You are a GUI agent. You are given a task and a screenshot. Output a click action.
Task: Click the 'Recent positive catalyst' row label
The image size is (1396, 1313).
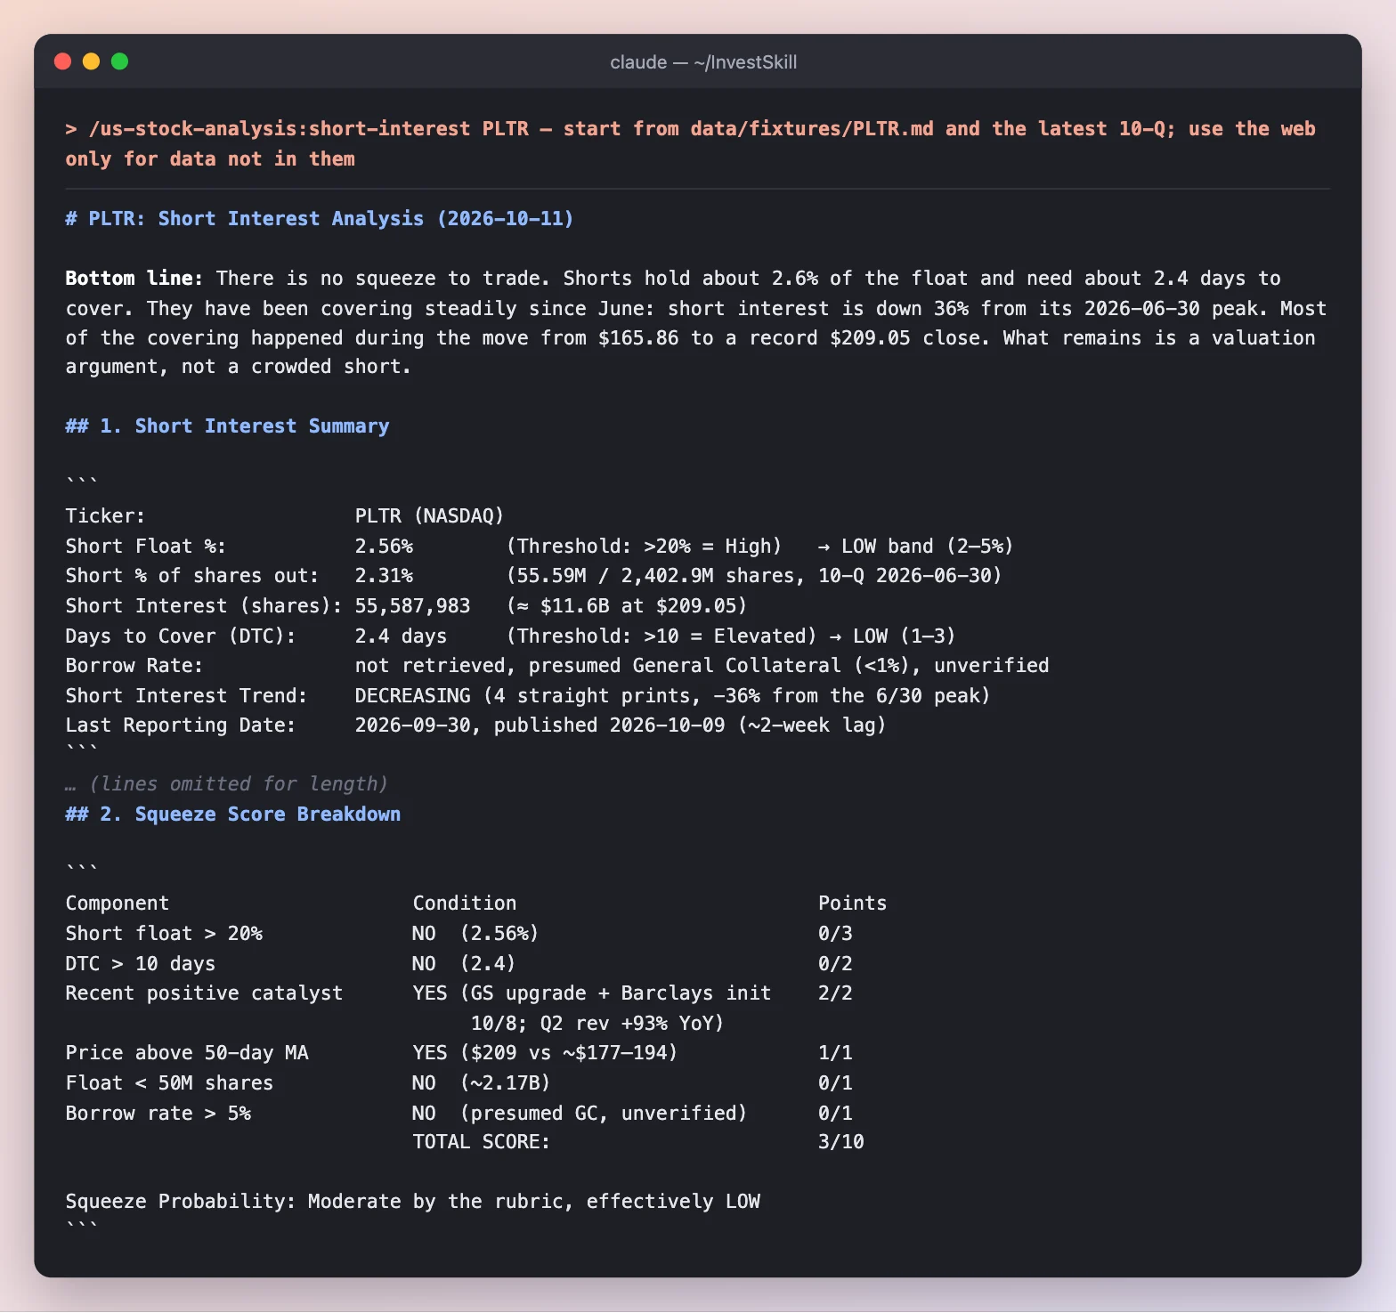204,993
